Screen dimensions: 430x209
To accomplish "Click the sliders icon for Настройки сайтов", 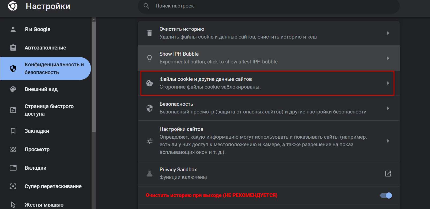I will pyautogui.click(x=149, y=141).
